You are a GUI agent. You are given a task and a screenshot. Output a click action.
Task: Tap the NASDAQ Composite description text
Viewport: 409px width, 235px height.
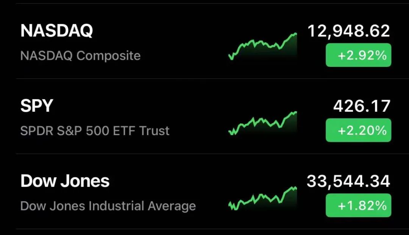(x=80, y=56)
